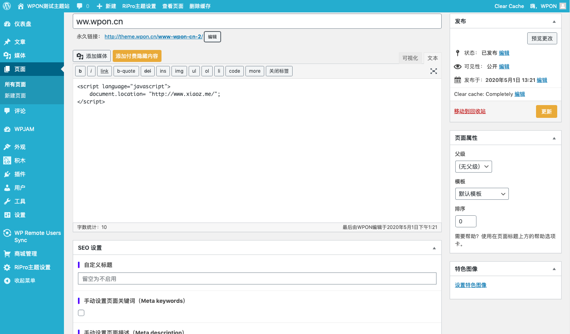Click the 媒体 media icon in sidebar

[7, 56]
